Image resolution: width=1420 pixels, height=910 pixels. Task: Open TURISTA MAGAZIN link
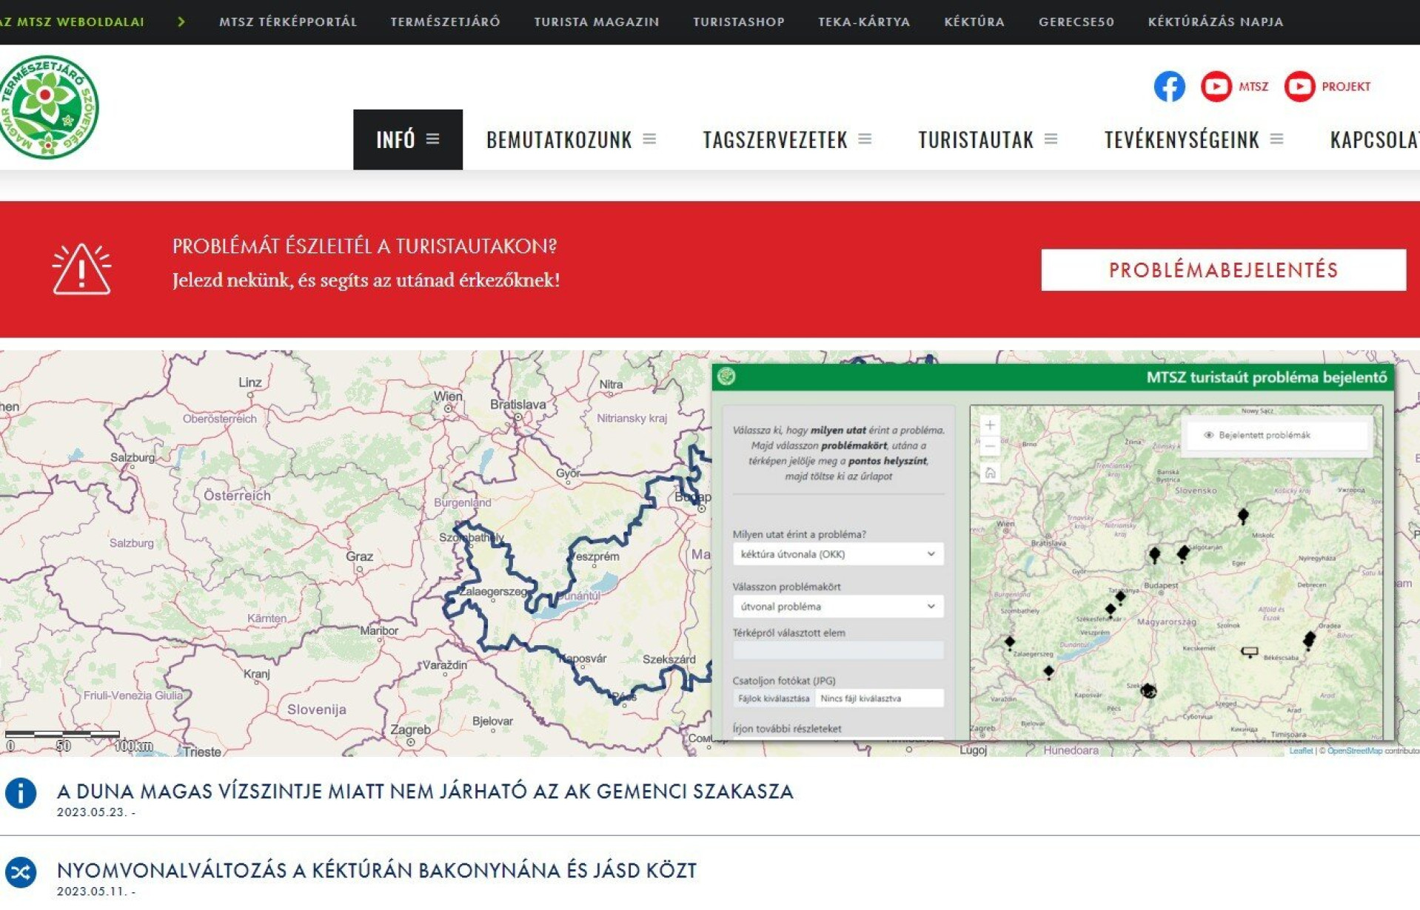[x=597, y=22]
